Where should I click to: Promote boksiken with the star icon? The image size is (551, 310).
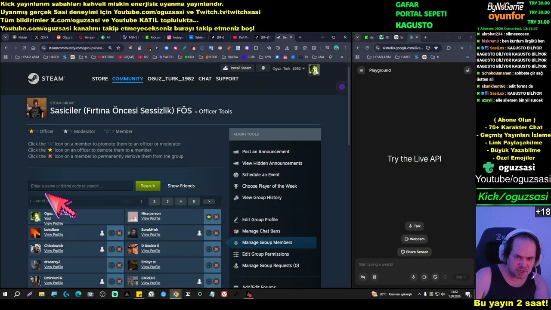pyautogui.click(x=112, y=233)
